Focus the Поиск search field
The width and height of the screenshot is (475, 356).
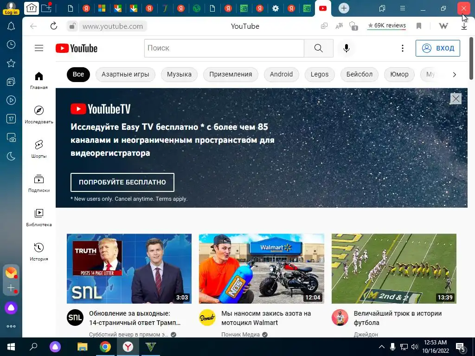click(224, 48)
